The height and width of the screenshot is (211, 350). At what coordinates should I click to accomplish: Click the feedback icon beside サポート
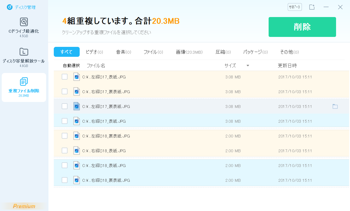point(312,7)
